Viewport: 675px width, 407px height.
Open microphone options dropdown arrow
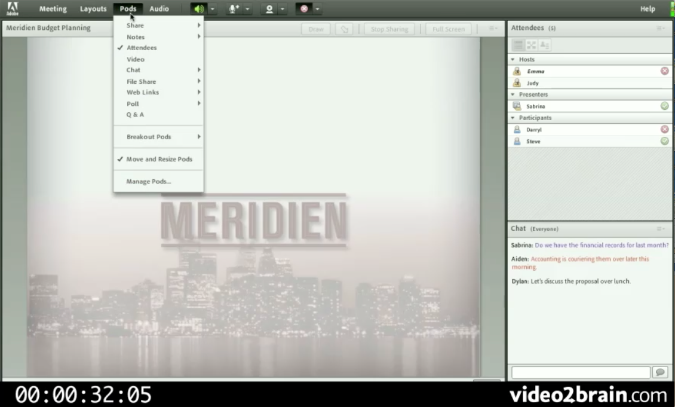(x=247, y=8)
